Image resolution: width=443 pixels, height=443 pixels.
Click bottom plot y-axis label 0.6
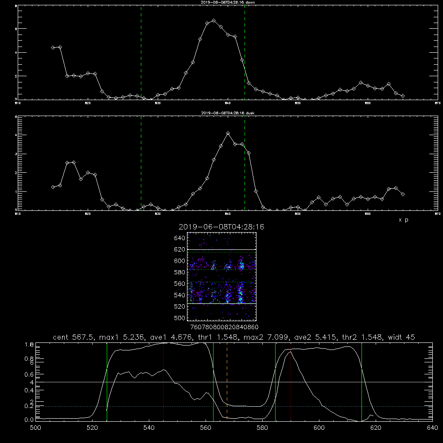[29, 374]
